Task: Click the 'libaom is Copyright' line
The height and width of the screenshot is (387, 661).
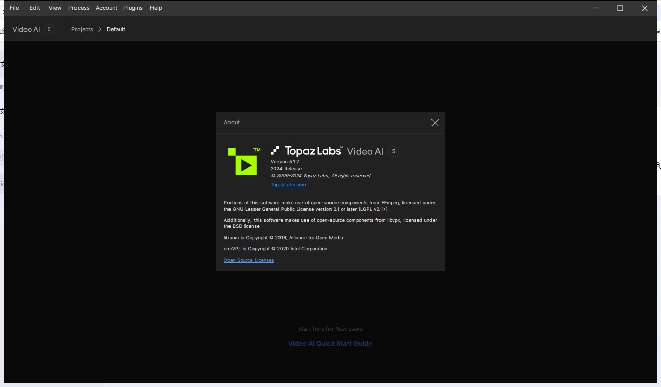Action: [x=284, y=238]
